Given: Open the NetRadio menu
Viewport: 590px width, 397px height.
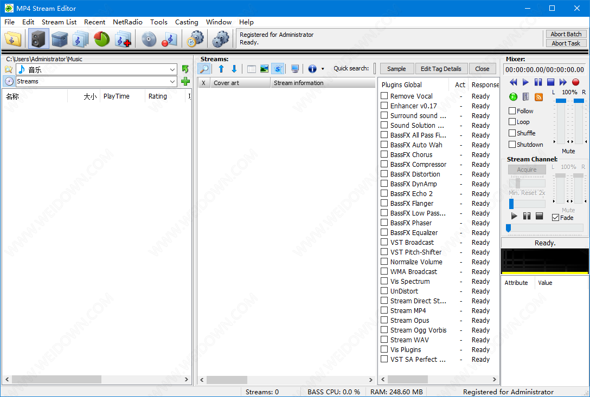Looking at the screenshot, I should (x=127, y=22).
